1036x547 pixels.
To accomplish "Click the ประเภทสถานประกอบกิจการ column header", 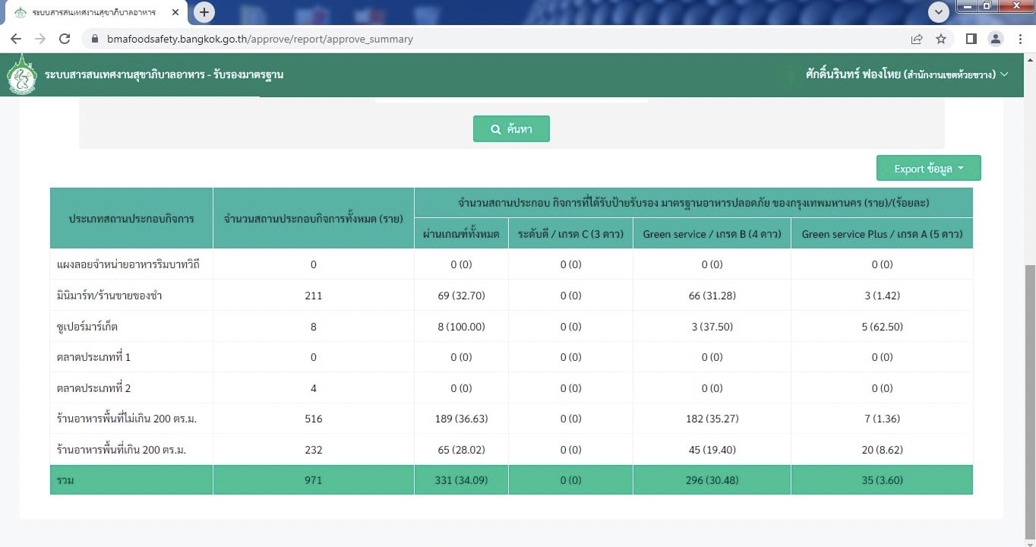I will click(x=131, y=218).
